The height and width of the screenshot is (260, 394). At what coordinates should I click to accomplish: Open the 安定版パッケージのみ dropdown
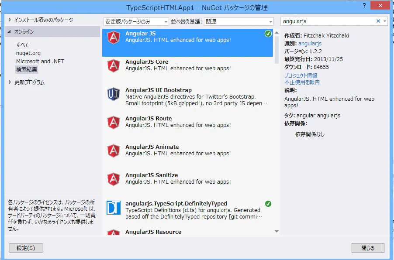point(136,21)
